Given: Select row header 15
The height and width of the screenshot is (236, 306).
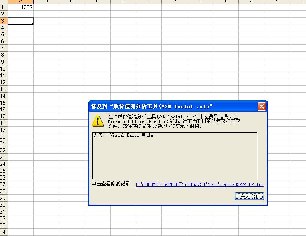Looking at the screenshot, I should click(x=4, y=103).
